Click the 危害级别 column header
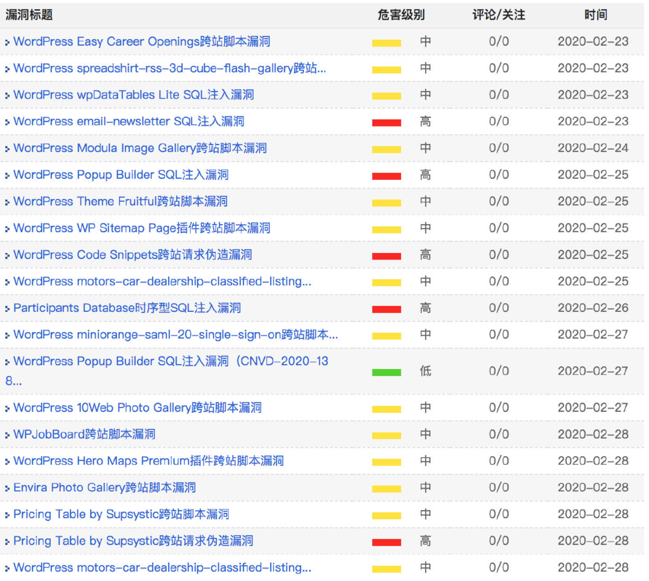This screenshot has width=649, height=581. (401, 15)
